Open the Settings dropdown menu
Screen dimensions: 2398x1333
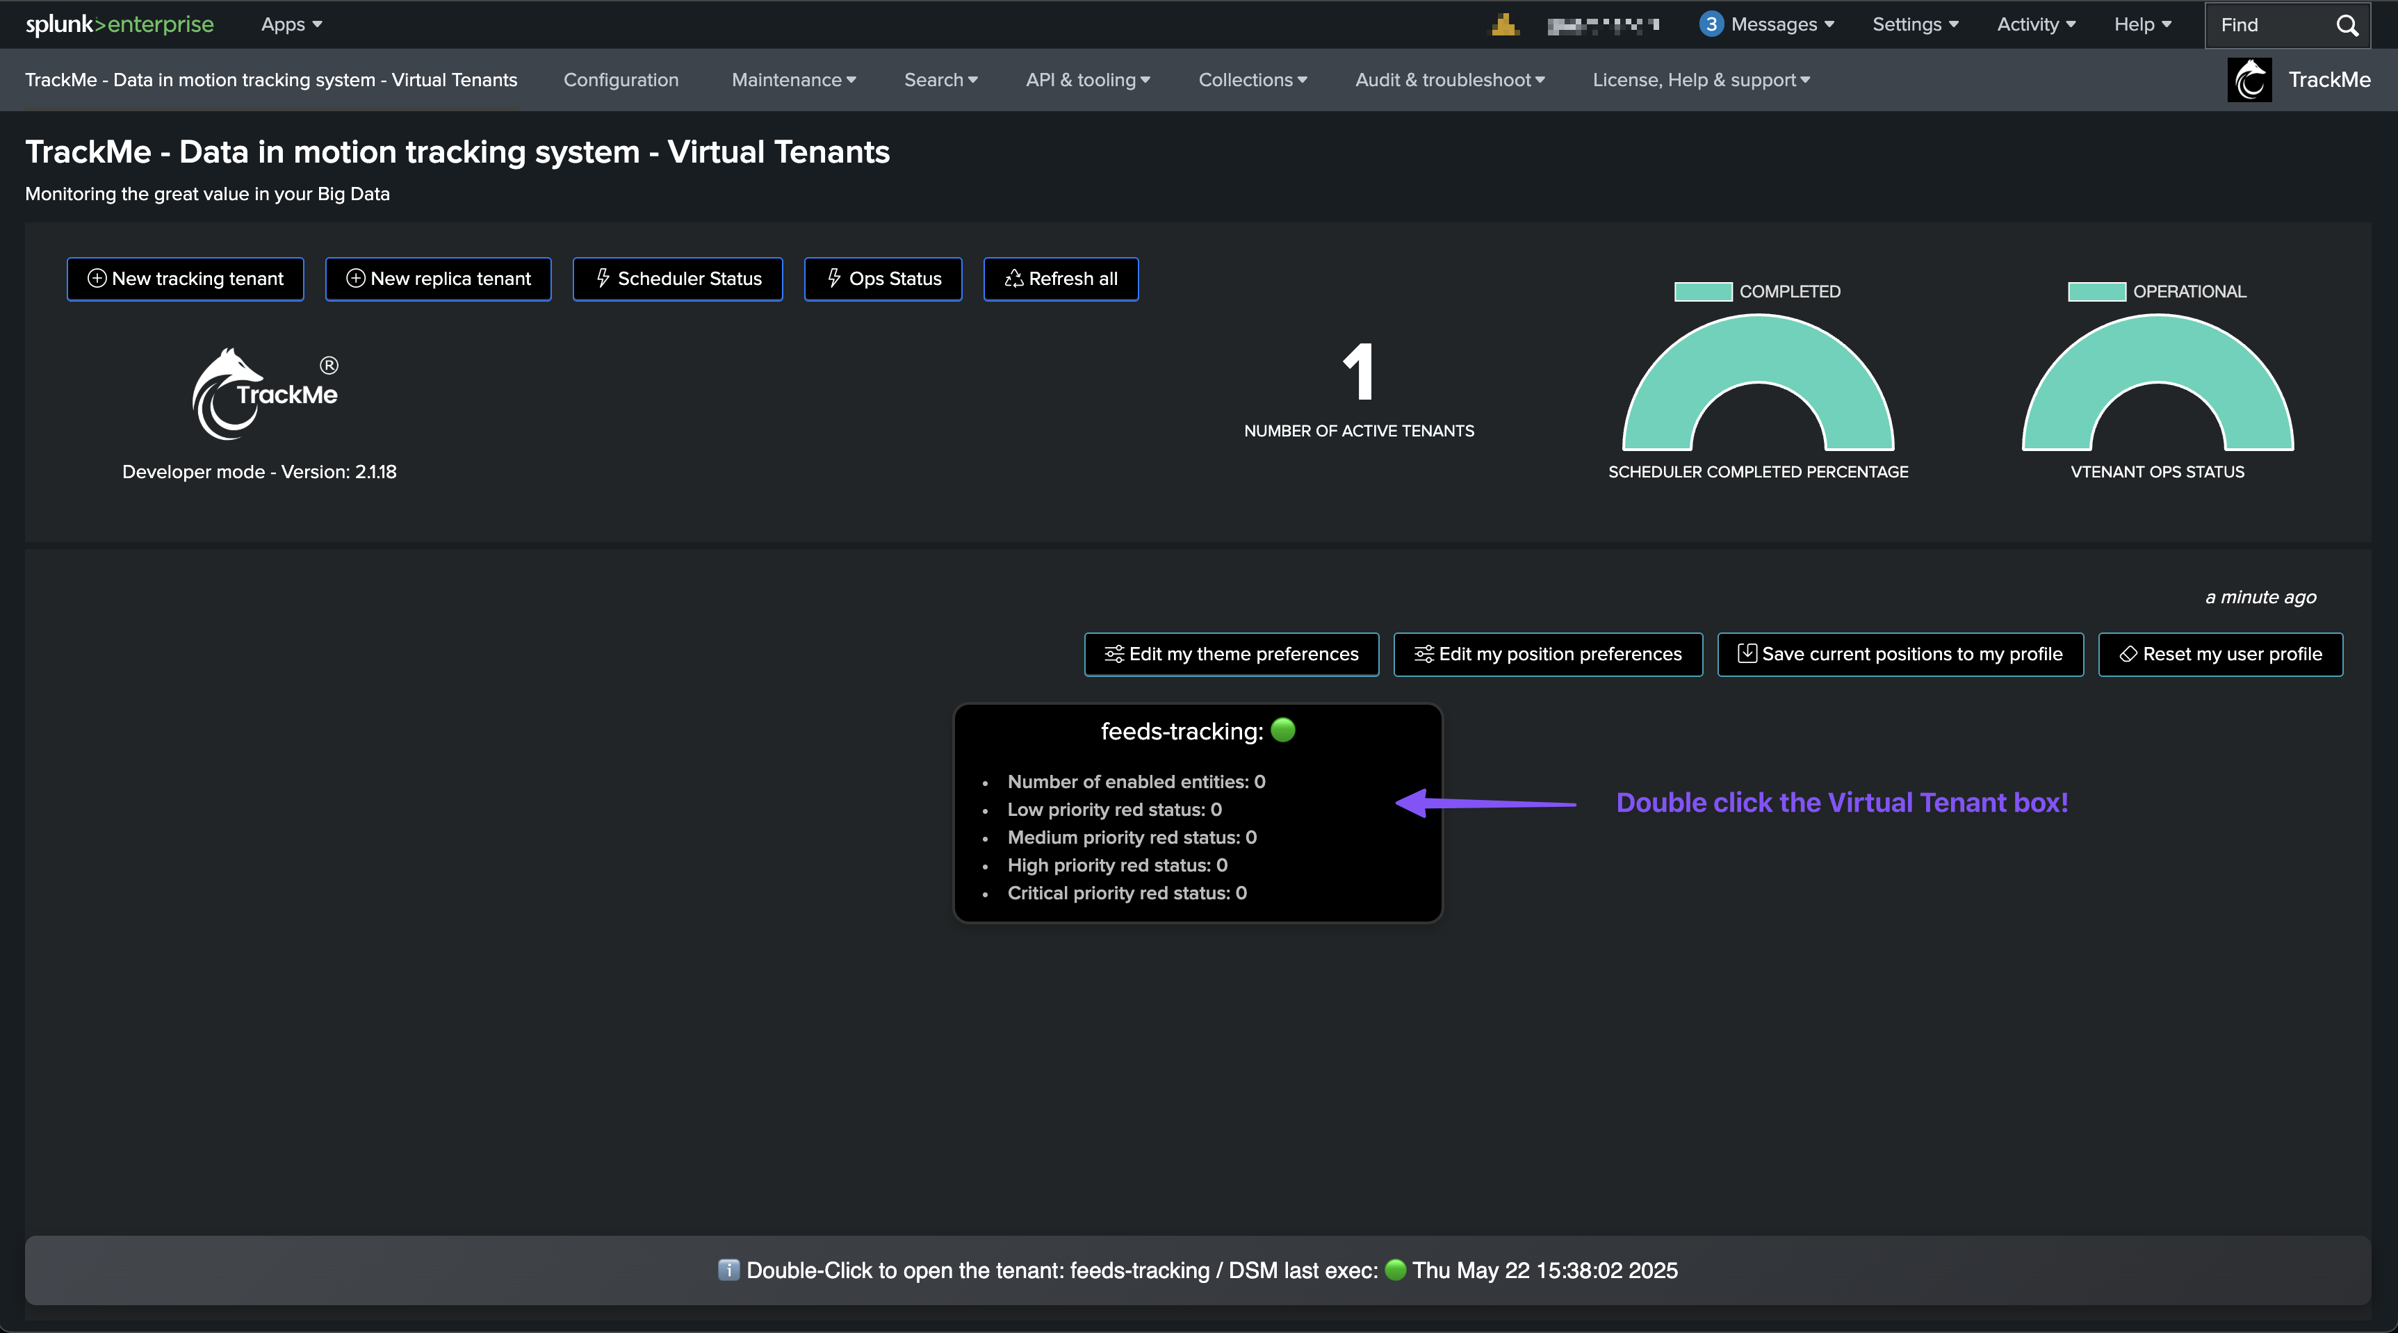tap(1916, 24)
